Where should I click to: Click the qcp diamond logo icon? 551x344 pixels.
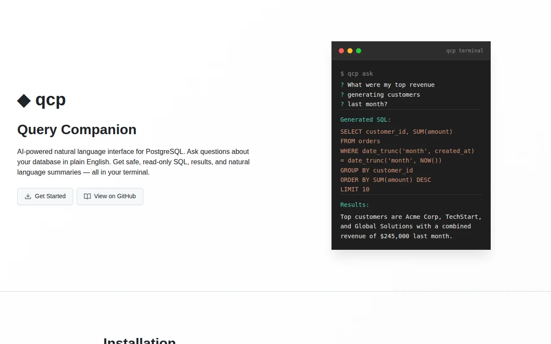(24, 101)
